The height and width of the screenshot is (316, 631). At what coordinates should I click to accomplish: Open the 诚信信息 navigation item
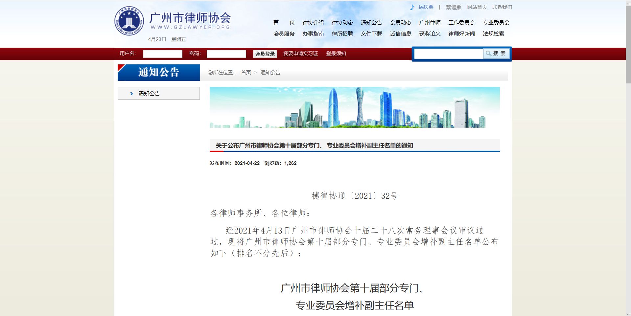[401, 34]
